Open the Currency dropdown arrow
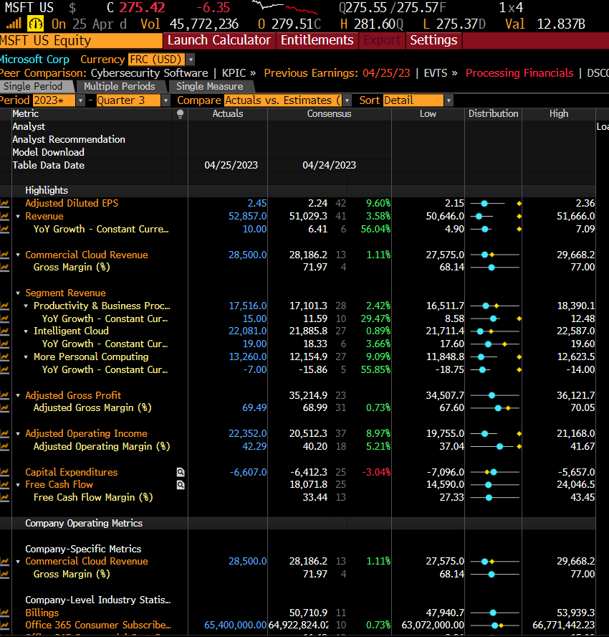Viewport: 609px width, 637px height. pyautogui.click(x=191, y=60)
